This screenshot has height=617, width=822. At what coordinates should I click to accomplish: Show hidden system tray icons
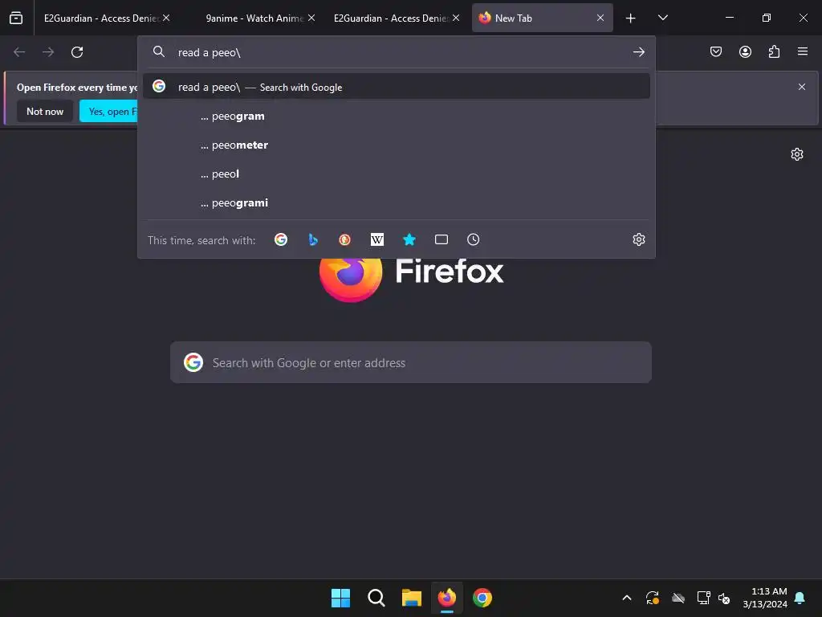(x=626, y=598)
